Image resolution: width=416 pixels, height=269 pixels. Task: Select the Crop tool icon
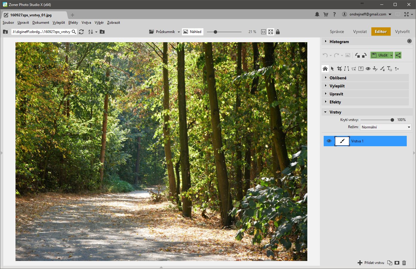click(x=339, y=69)
